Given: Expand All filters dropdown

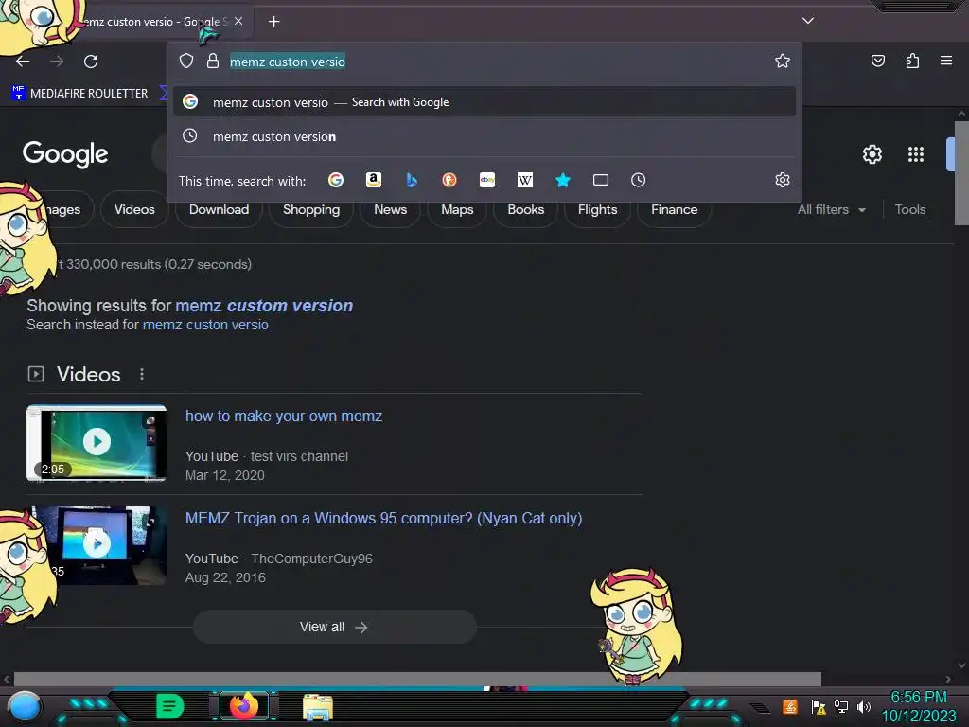Looking at the screenshot, I should click(831, 209).
